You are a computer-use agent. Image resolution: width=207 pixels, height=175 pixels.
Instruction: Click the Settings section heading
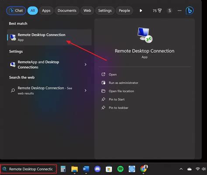16,51
